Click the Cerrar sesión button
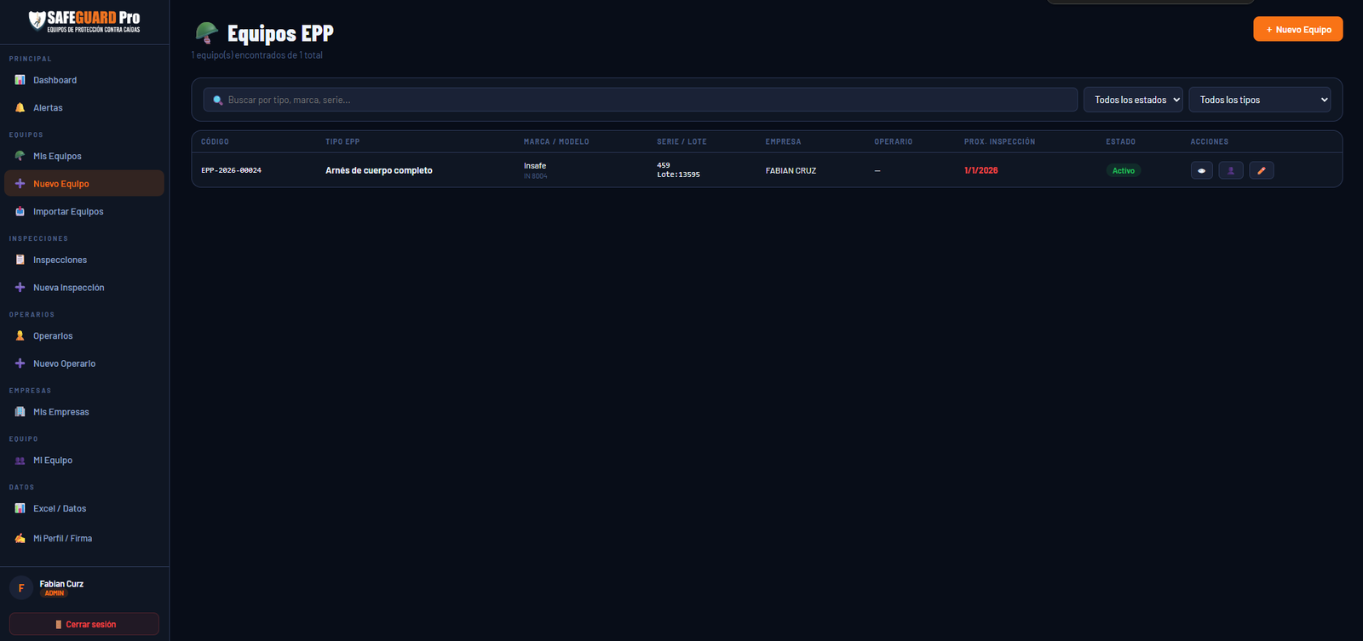 pos(84,624)
